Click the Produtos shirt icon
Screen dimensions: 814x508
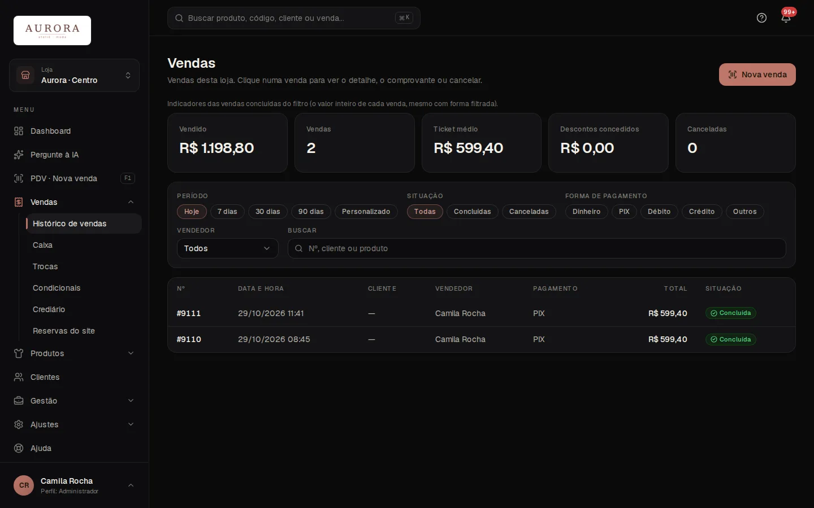coord(19,353)
